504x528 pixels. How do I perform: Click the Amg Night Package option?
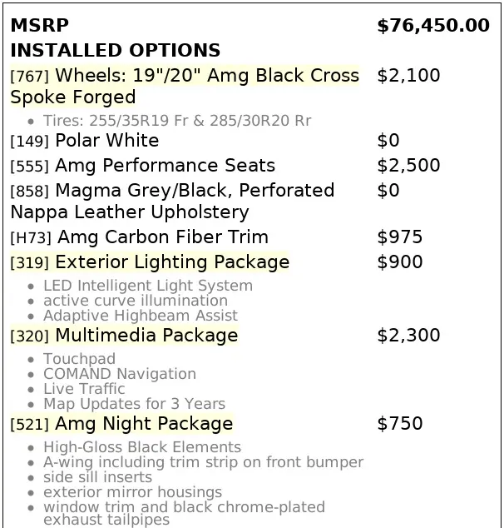(x=121, y=425)
